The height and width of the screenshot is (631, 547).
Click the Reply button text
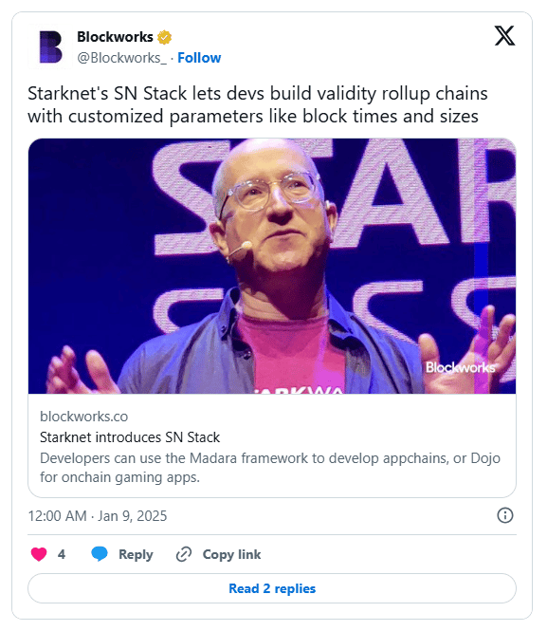click(136, 554)
